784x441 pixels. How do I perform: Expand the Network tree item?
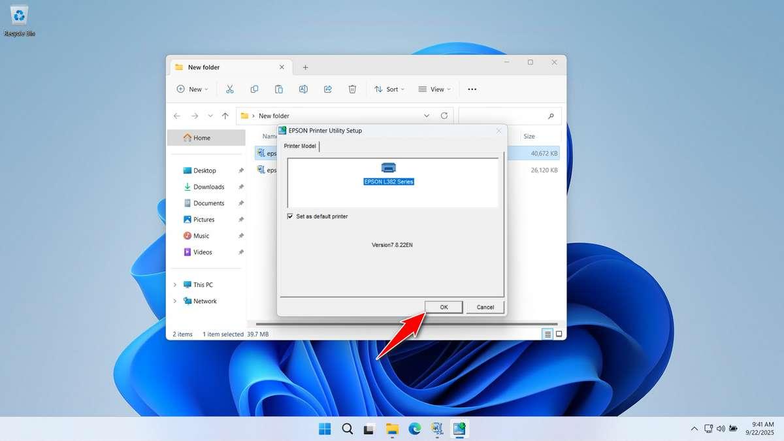pos(174,301)
